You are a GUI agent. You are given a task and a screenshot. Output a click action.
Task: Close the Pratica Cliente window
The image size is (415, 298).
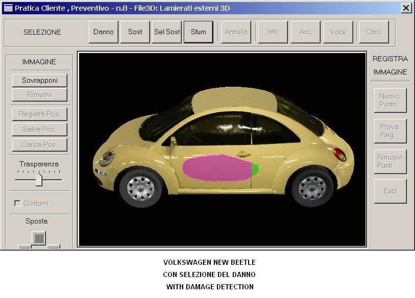(x=406, y=8)
